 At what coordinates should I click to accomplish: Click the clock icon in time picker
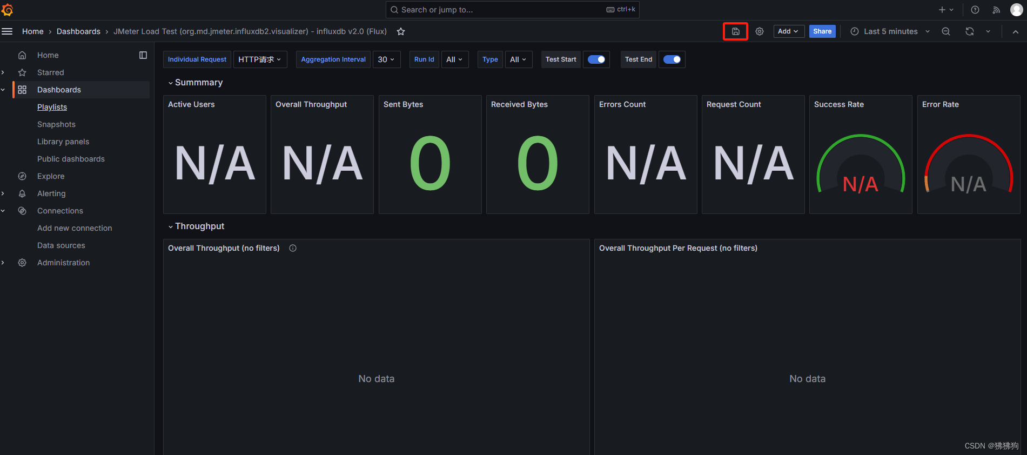[x=855, y=31]
